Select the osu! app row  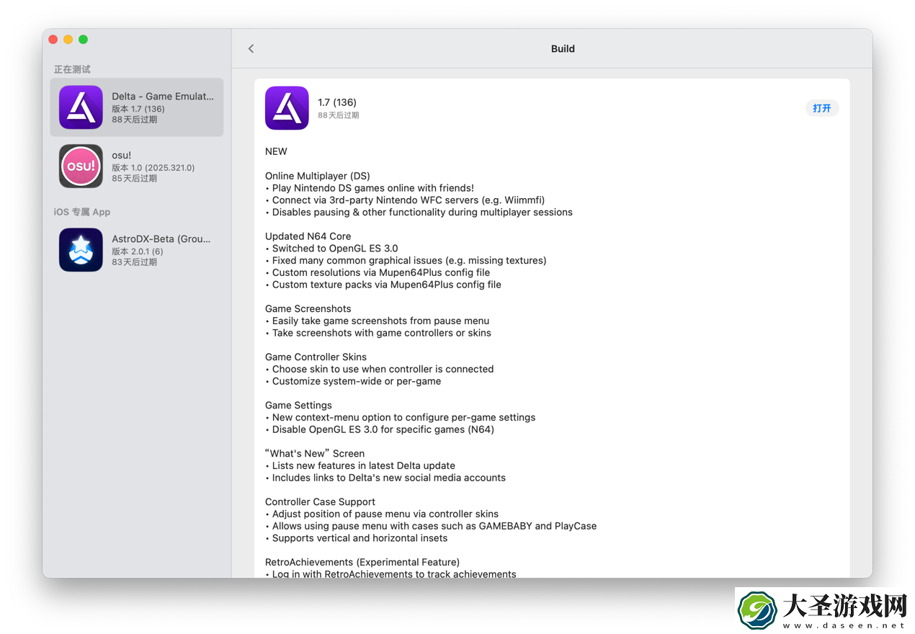[x=137, y=166]
